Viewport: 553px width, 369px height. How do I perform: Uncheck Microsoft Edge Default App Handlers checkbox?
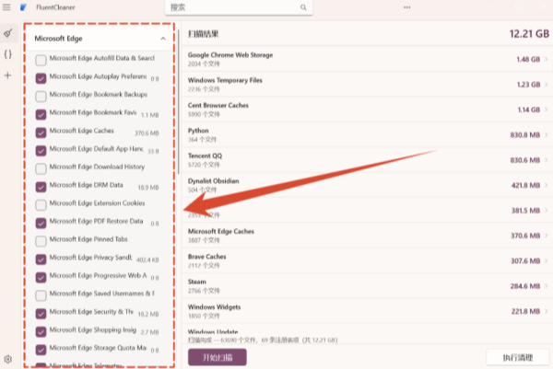tap(41, 151)
